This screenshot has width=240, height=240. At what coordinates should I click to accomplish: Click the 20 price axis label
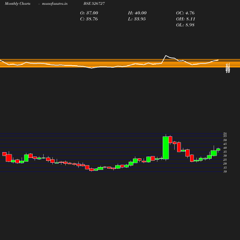click(x=225, y=164)
